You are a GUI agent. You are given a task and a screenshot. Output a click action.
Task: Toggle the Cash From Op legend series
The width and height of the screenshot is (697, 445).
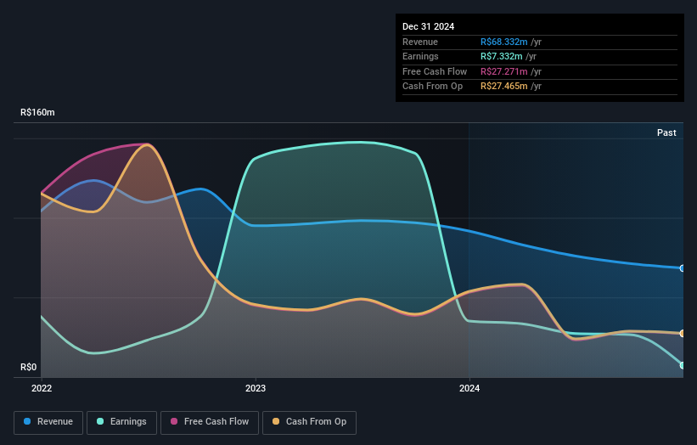click(x=309, y=422)
